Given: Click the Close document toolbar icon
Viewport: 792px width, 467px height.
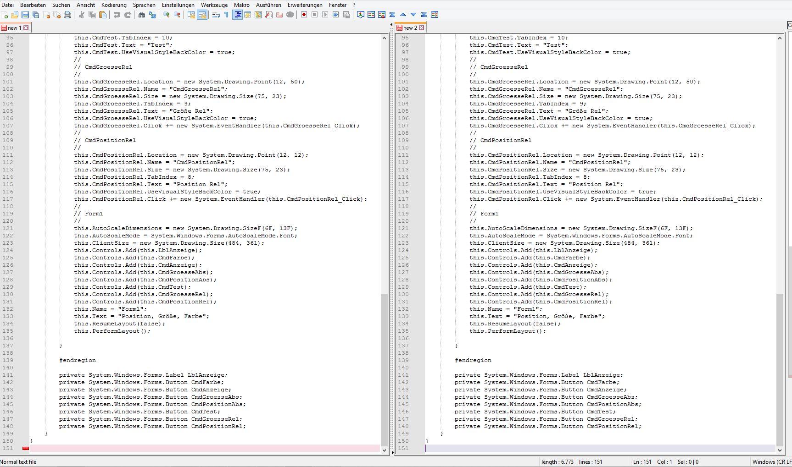Looking at the screenshot, I should point(46,15).
